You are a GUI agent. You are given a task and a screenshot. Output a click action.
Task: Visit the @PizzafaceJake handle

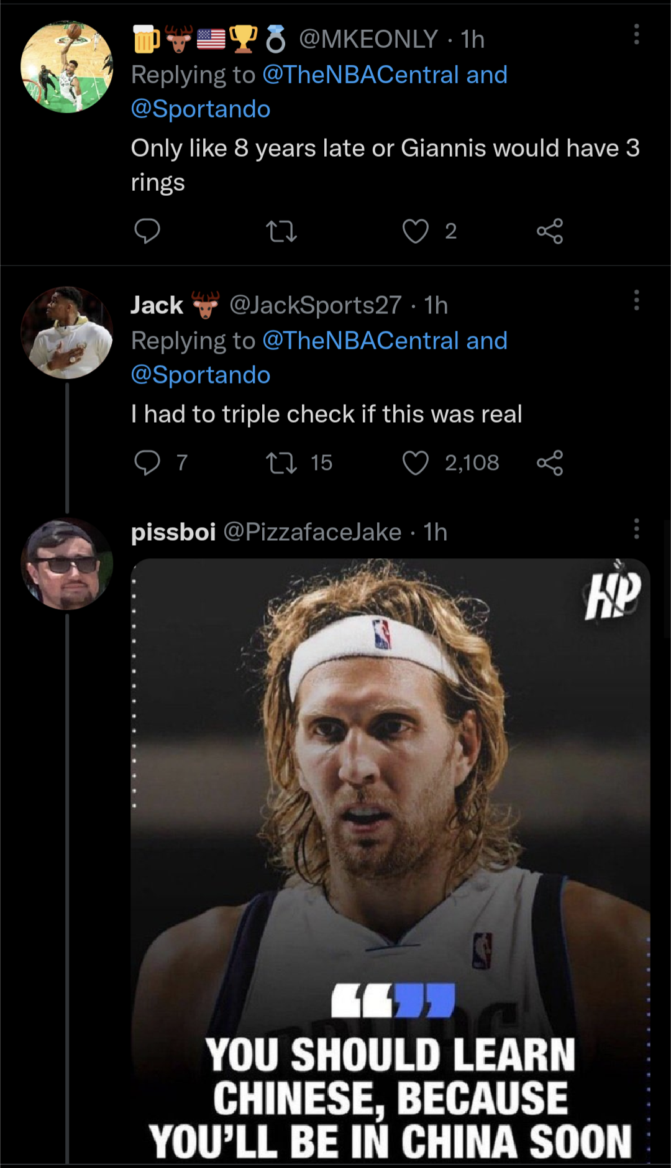312,532
